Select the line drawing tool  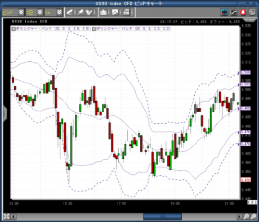click(69, 12)
